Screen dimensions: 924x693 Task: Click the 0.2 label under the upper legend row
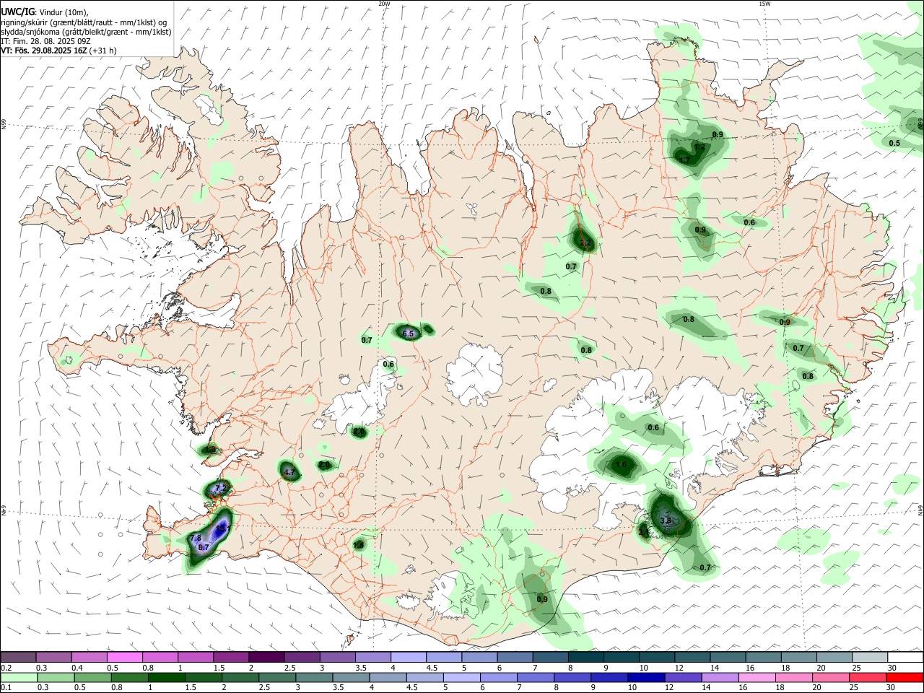click(6, 668)
